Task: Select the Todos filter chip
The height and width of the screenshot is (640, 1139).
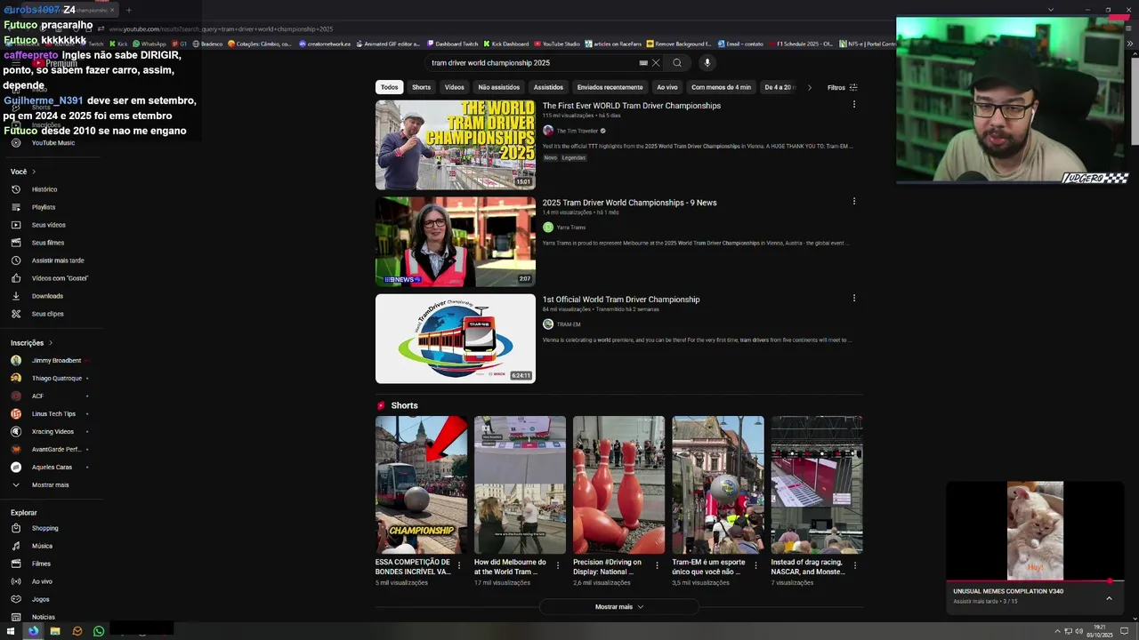Action: 390,87
